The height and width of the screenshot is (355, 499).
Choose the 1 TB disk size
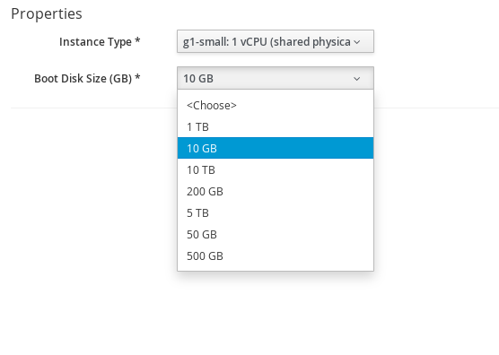276,126
